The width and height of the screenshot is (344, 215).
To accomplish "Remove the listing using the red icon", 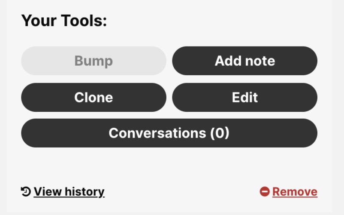I will coord(265,191).
